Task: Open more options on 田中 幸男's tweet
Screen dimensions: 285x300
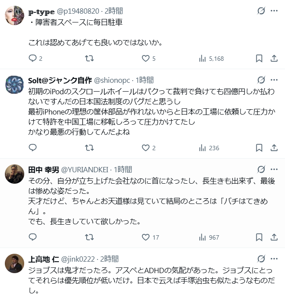Action: point(274,169)
